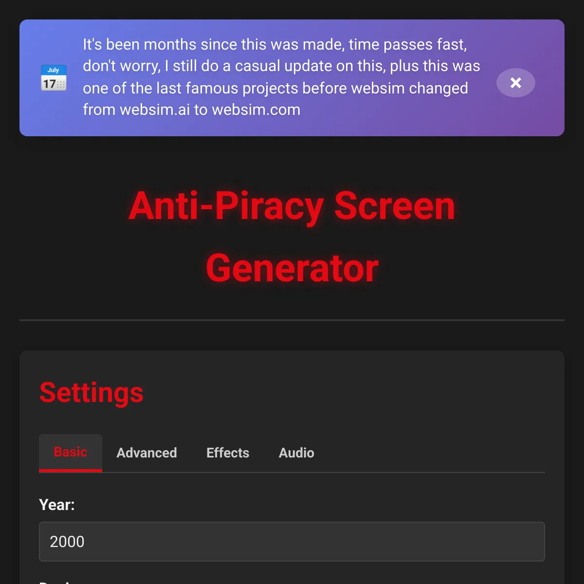Select the Basic settings tab
Image resolution: width=584 pixels, height=584 pixels.
tap(71, 452)
